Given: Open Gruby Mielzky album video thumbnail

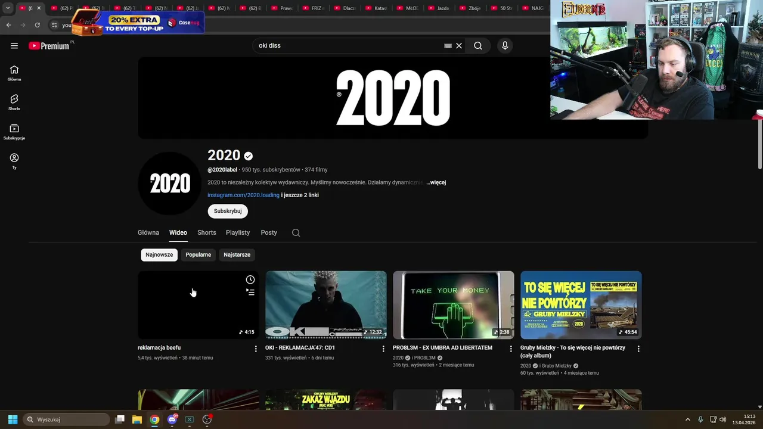Looking at the screenshot, I should pos(581,305).
